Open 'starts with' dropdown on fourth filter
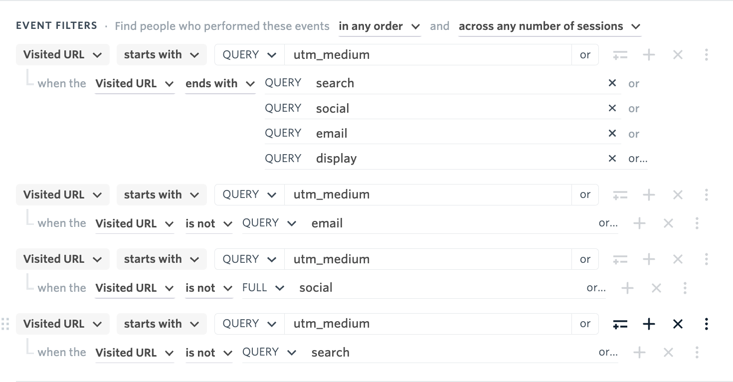The height and width of the screenshot is (382, 733). click(x=162, y=324)
